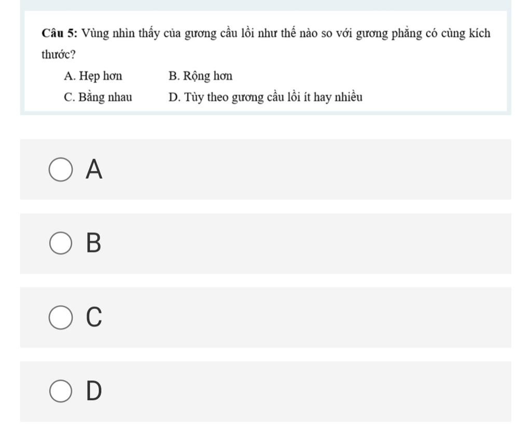Click empty area of option A card
This screenshot has height=445, width=531.
point(305,169)
